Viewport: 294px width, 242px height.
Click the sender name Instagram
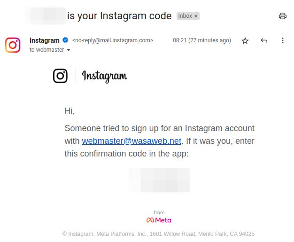tap(45, 40)
